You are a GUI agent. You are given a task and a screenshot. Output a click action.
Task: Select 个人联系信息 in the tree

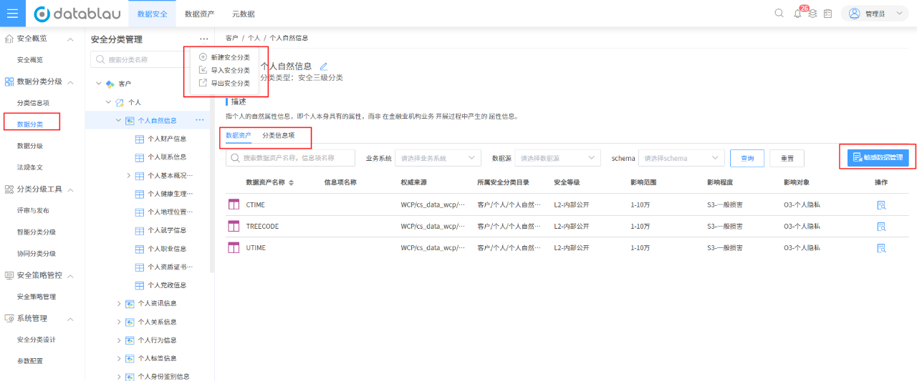tap(167, 157)
